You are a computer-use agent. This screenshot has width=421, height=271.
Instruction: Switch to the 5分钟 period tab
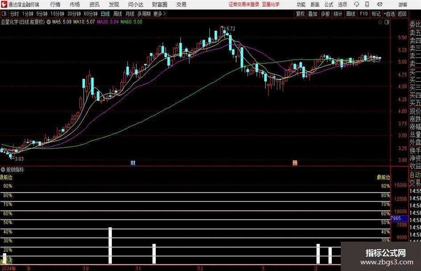(42, 14)
